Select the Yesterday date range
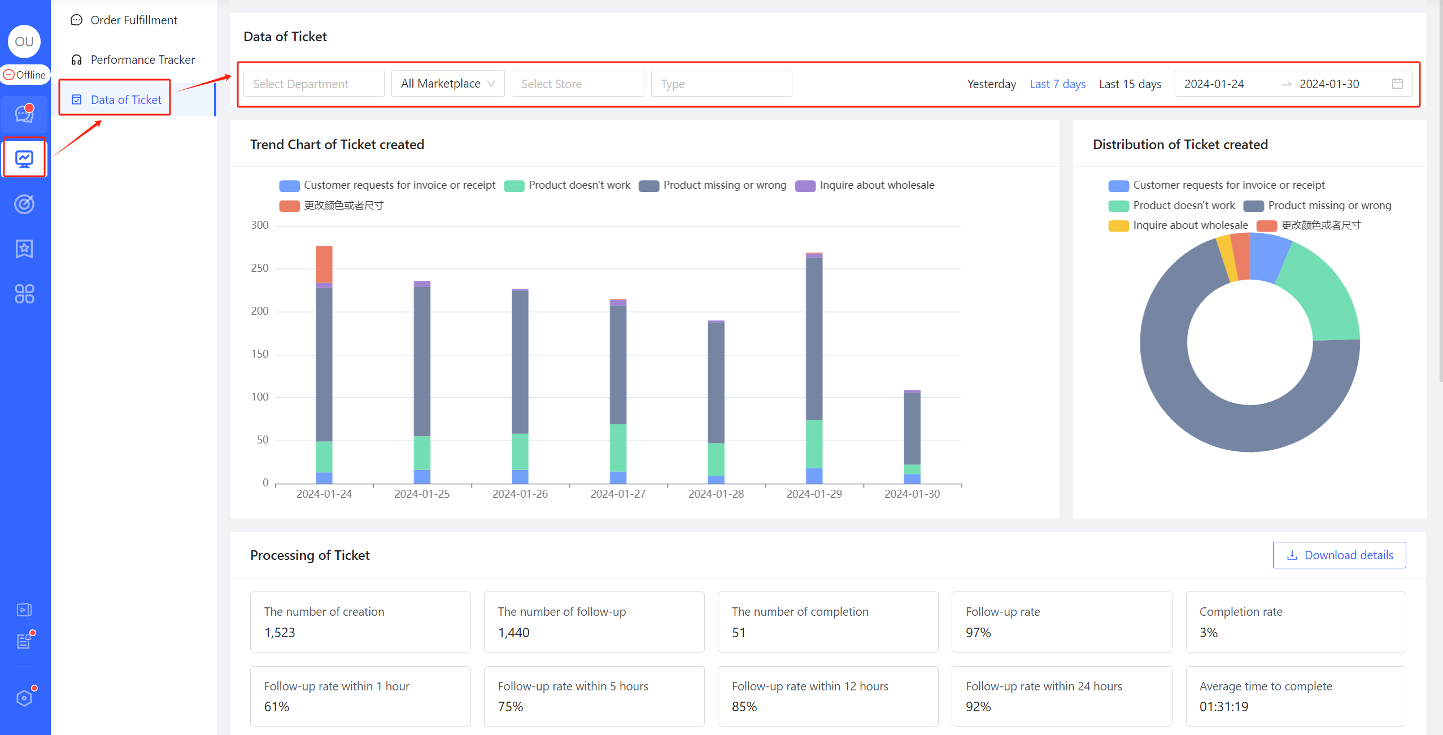1443x735 pixels. pyautogui.click(x=991, y=84)
